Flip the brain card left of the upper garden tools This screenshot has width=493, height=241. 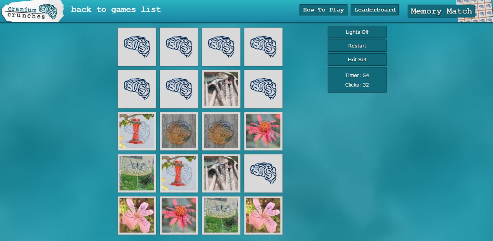point(179,89)
